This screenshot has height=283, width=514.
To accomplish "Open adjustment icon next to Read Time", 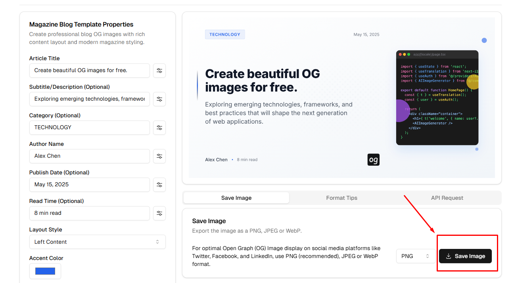I will click(159, 213).
